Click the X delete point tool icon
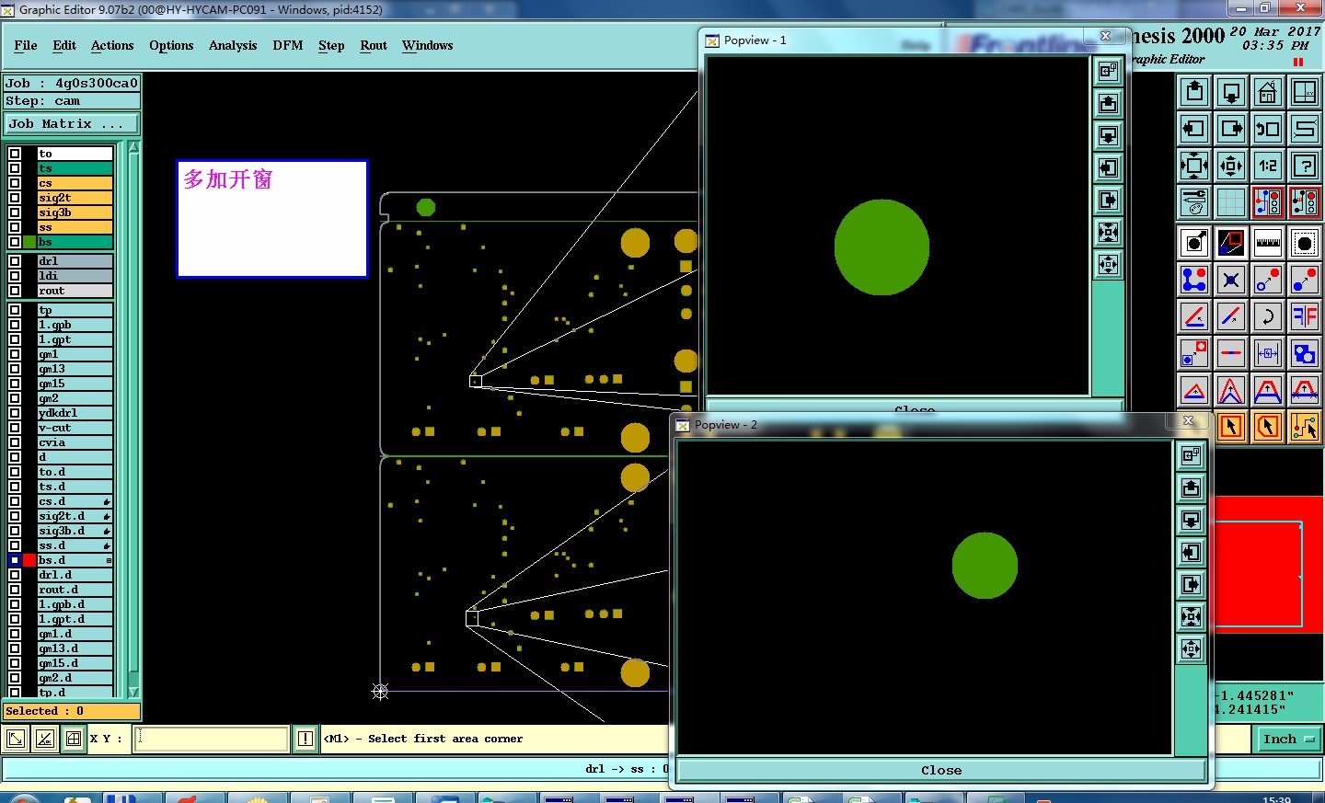 point(1231,280)
